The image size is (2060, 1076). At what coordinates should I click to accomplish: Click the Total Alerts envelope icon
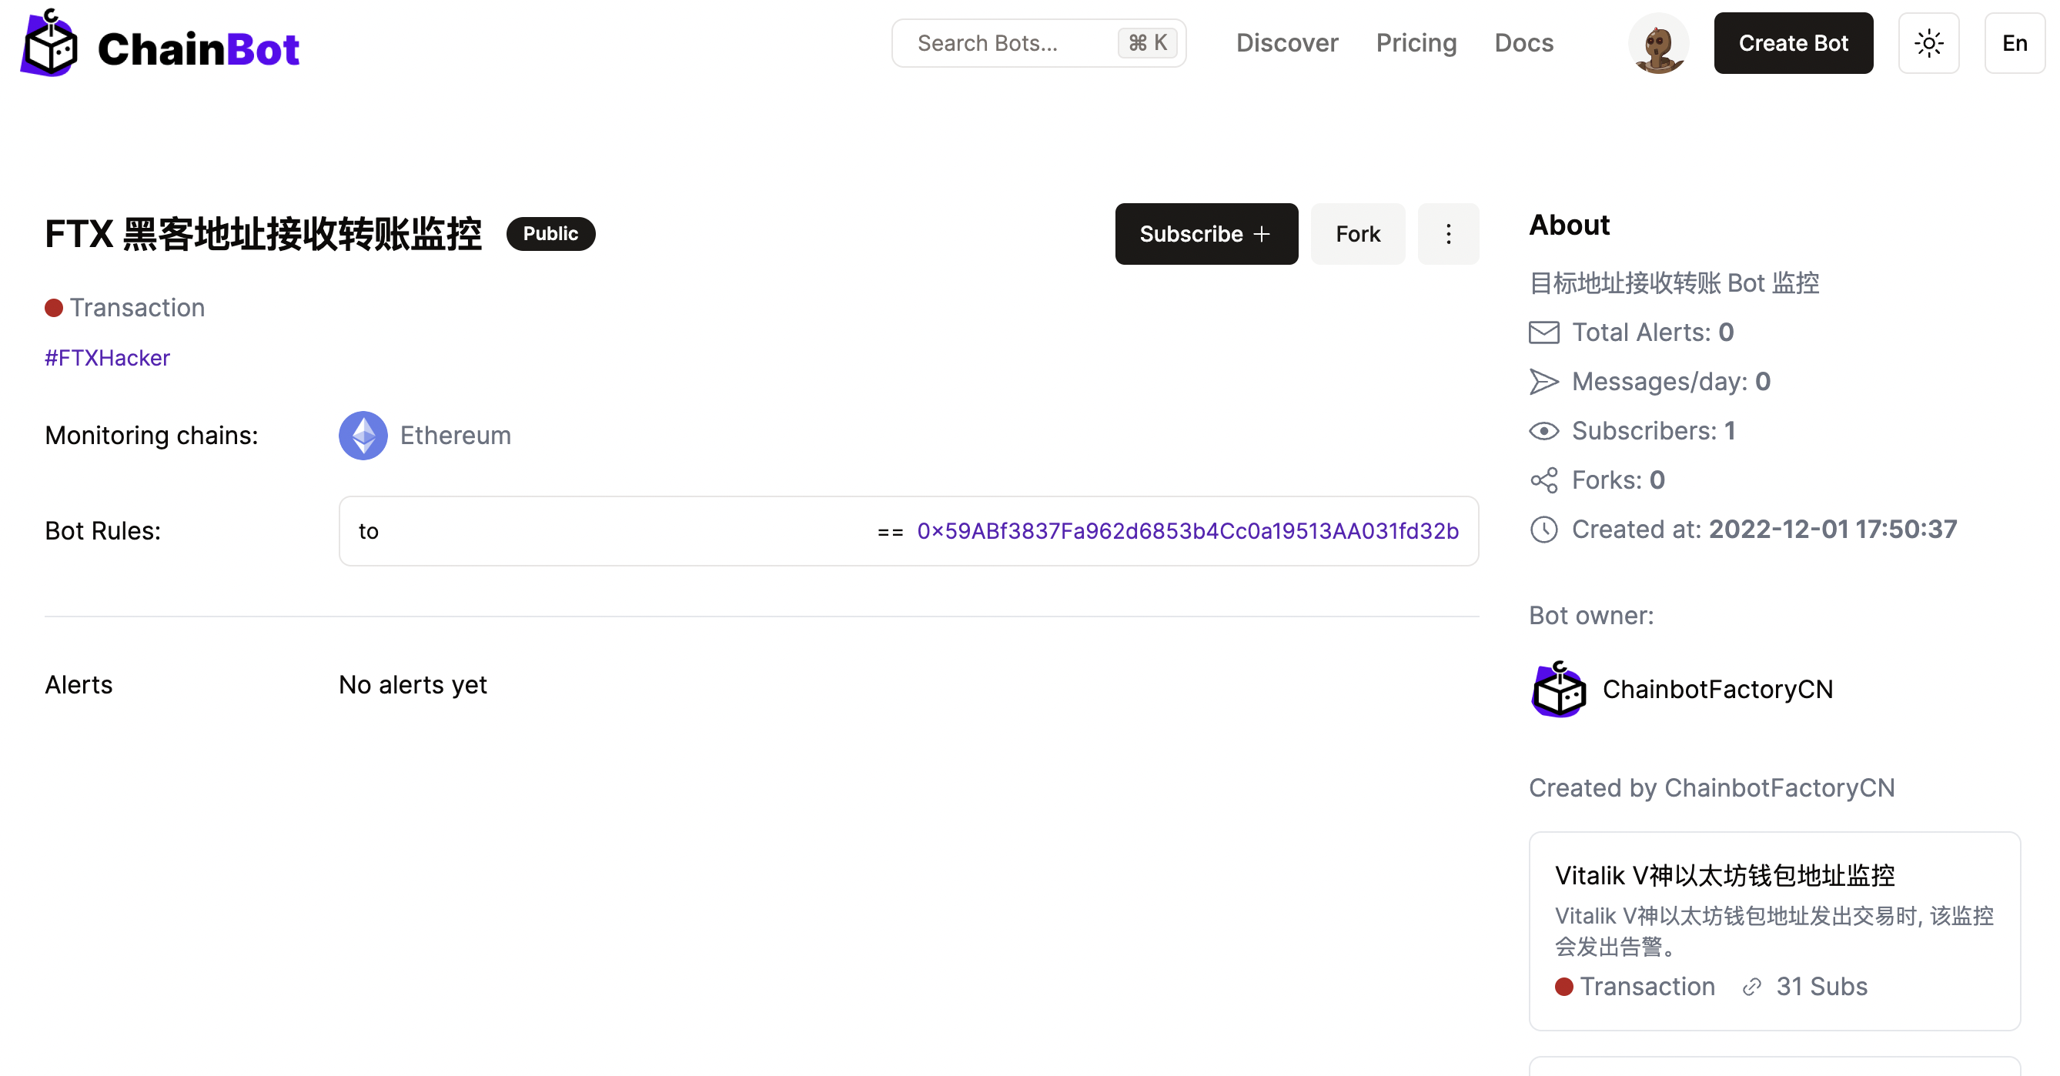1543,332
